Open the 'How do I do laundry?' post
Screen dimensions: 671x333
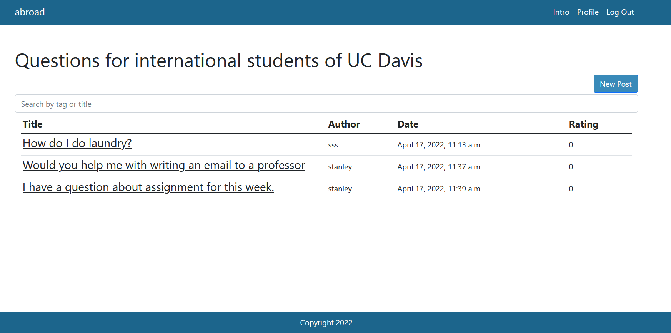[77, 143]
